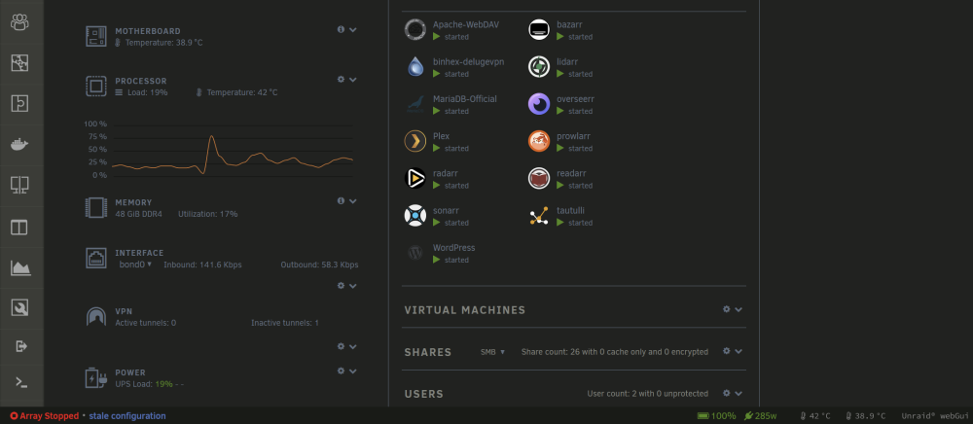The width and height of the screenshot is (973, 424).
Task: Click the 285w power indicator
Action: (760, 416)
